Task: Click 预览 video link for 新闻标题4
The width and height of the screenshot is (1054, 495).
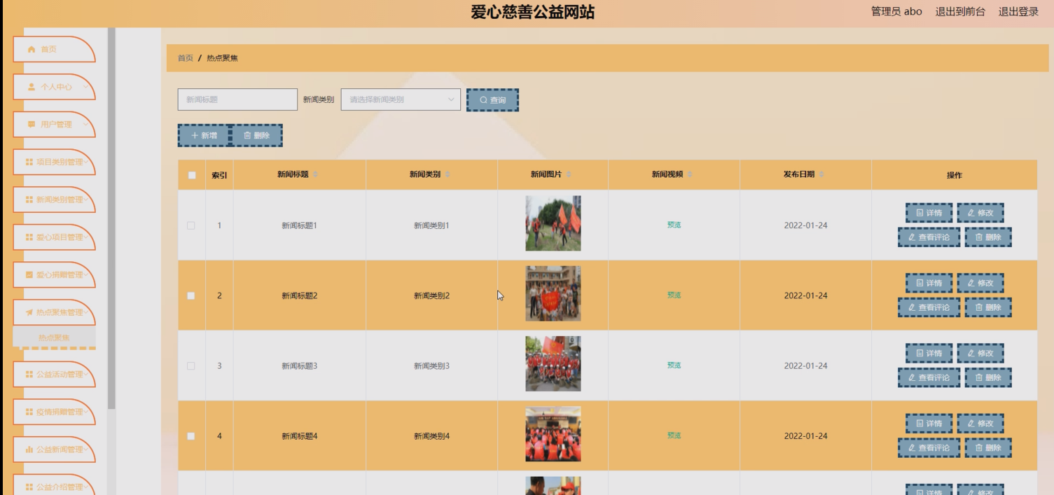Action: (674, 435)
